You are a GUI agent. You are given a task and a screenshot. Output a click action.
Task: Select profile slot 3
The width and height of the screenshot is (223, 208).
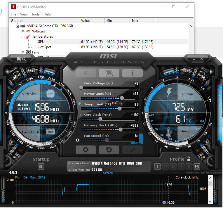173,167
